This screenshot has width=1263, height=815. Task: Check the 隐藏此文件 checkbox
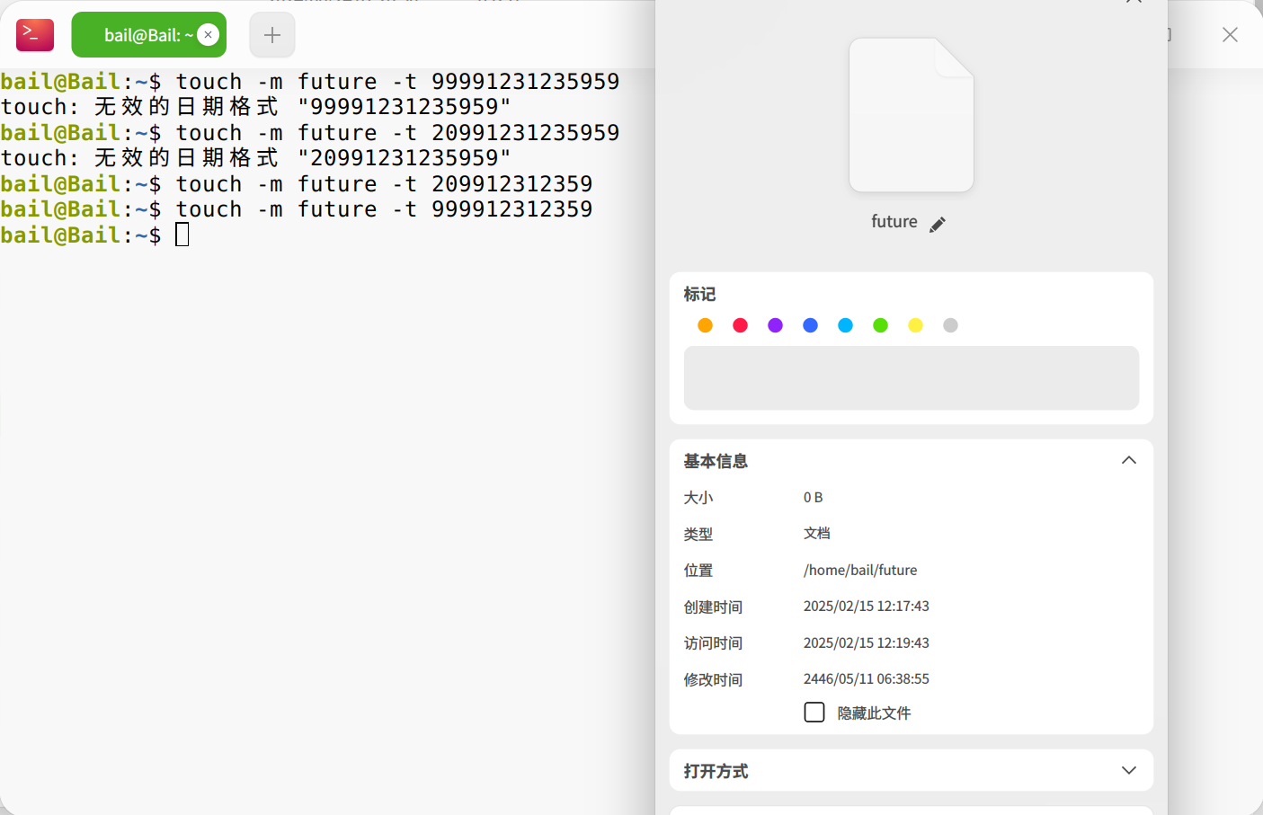814,713
